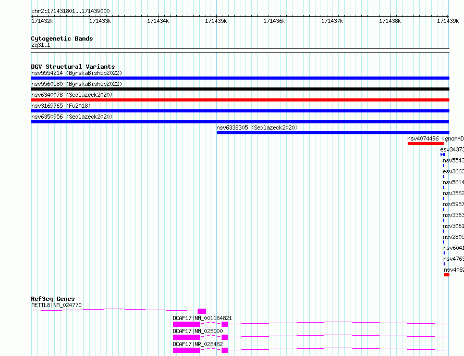
Task: Open the DCAF17|NM_001164821 transcript label
Action: coord(202,318)
